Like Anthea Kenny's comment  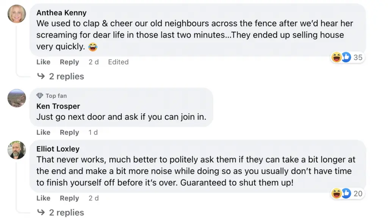[x=43, y=62]
